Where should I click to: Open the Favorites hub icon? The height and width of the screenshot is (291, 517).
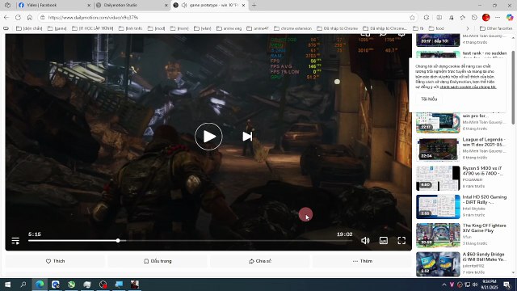(x=463, y=18)
